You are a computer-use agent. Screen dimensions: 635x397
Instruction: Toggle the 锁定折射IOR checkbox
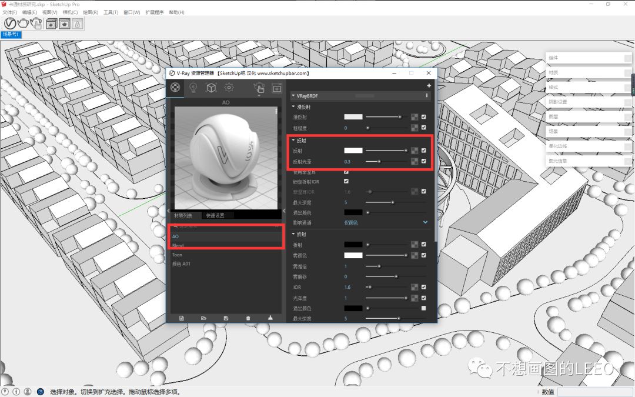click(346, 182)
